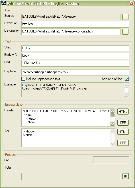Screen dimensions: 135x188
Task: Enable Include unprocessed text checkbox
Action: point(23,79)
